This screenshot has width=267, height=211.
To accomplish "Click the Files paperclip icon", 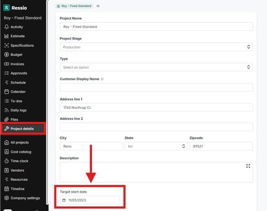I will tap(6, 119).
